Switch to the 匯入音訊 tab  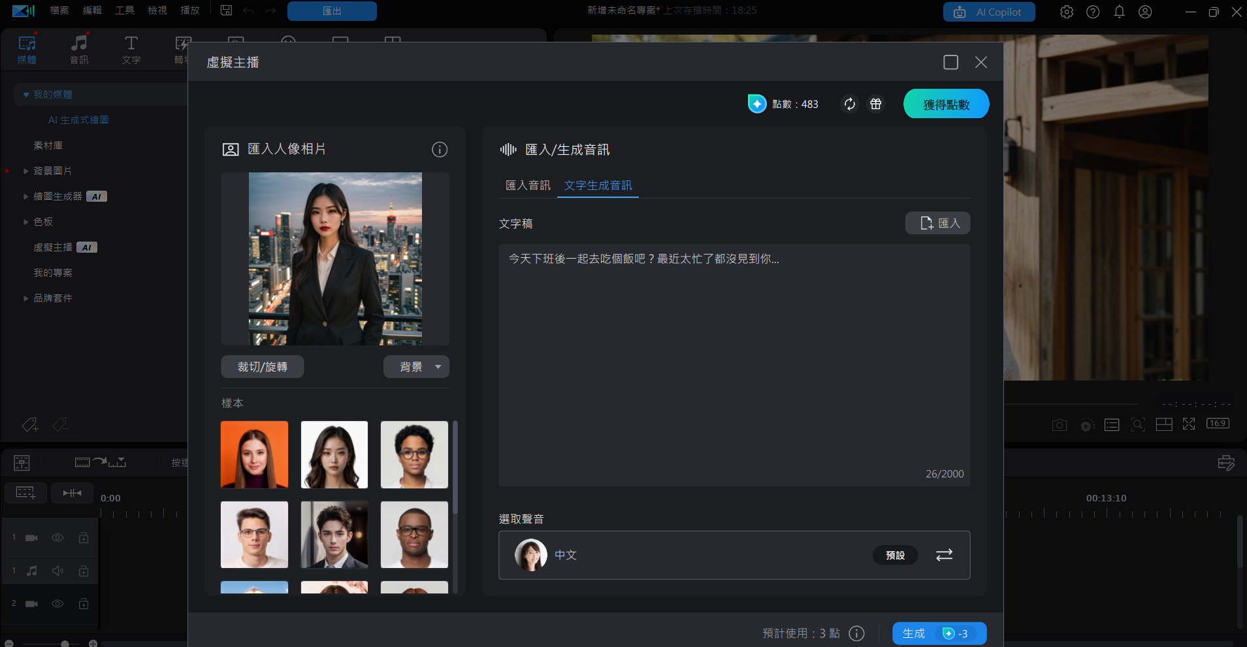point(528,185)
